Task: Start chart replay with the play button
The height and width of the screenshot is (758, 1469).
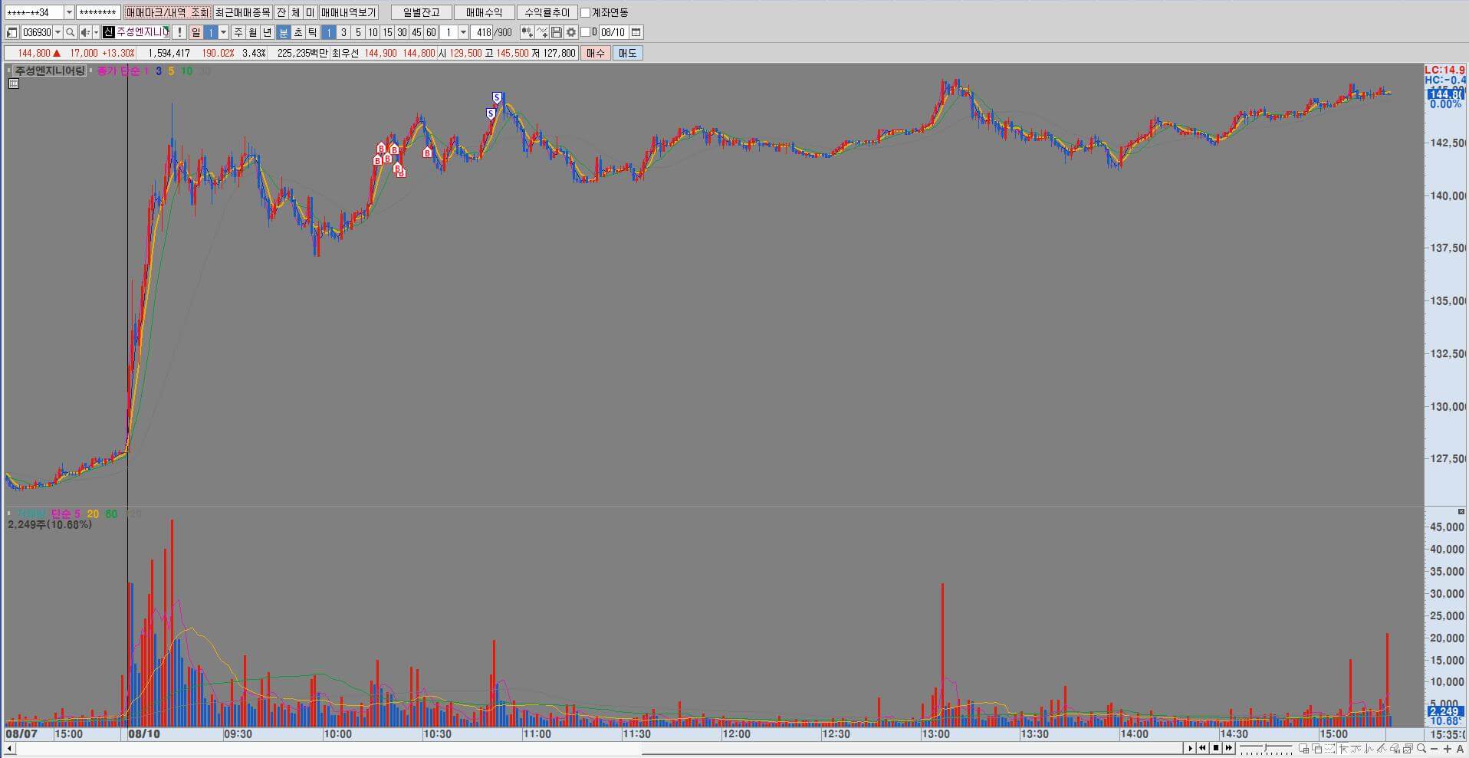Action: click(x=1191, y=748)
